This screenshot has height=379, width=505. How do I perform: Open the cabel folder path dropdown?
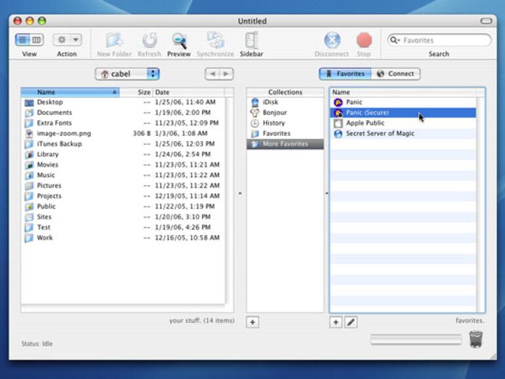(127, 74)
